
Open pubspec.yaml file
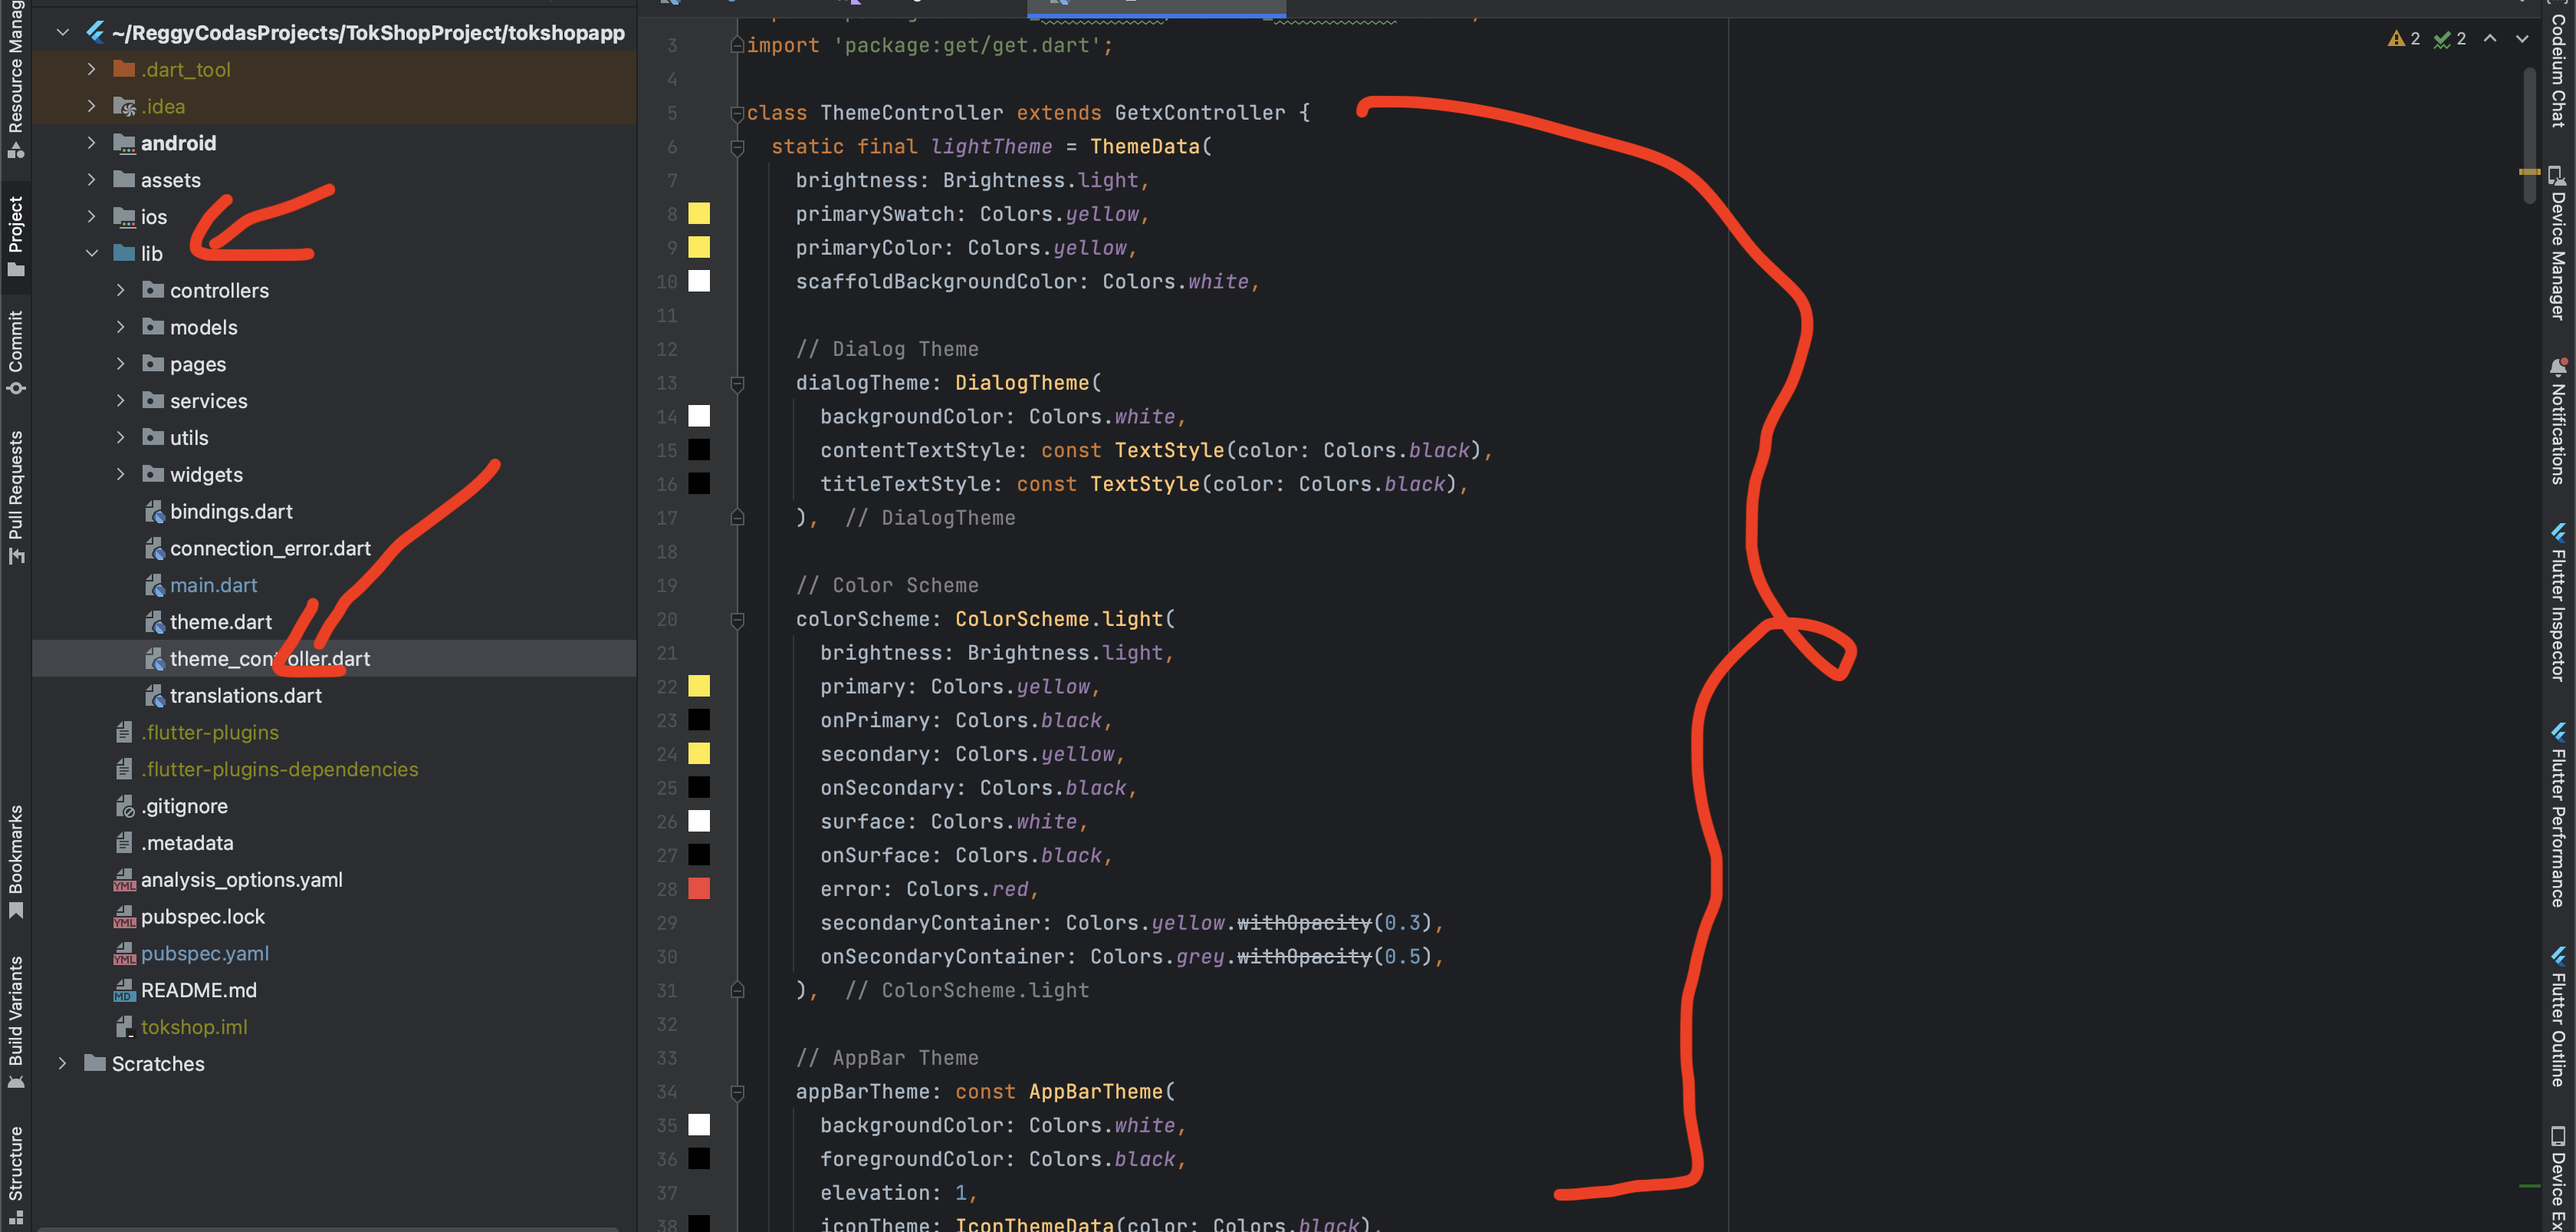pos(204,954)
